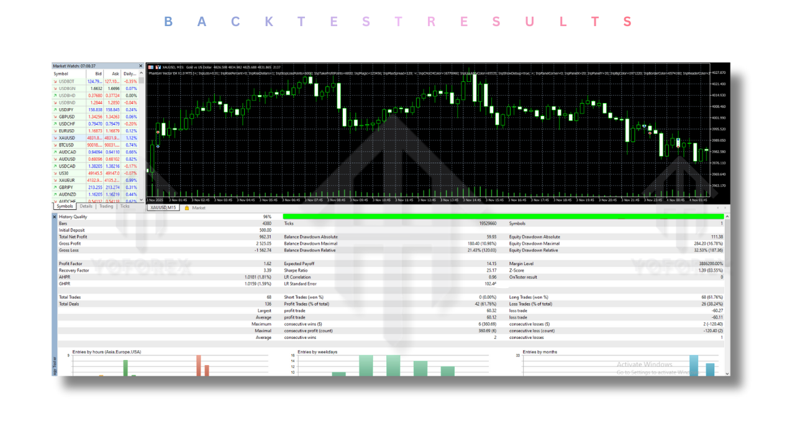Close the Market Watch panel

141,65
